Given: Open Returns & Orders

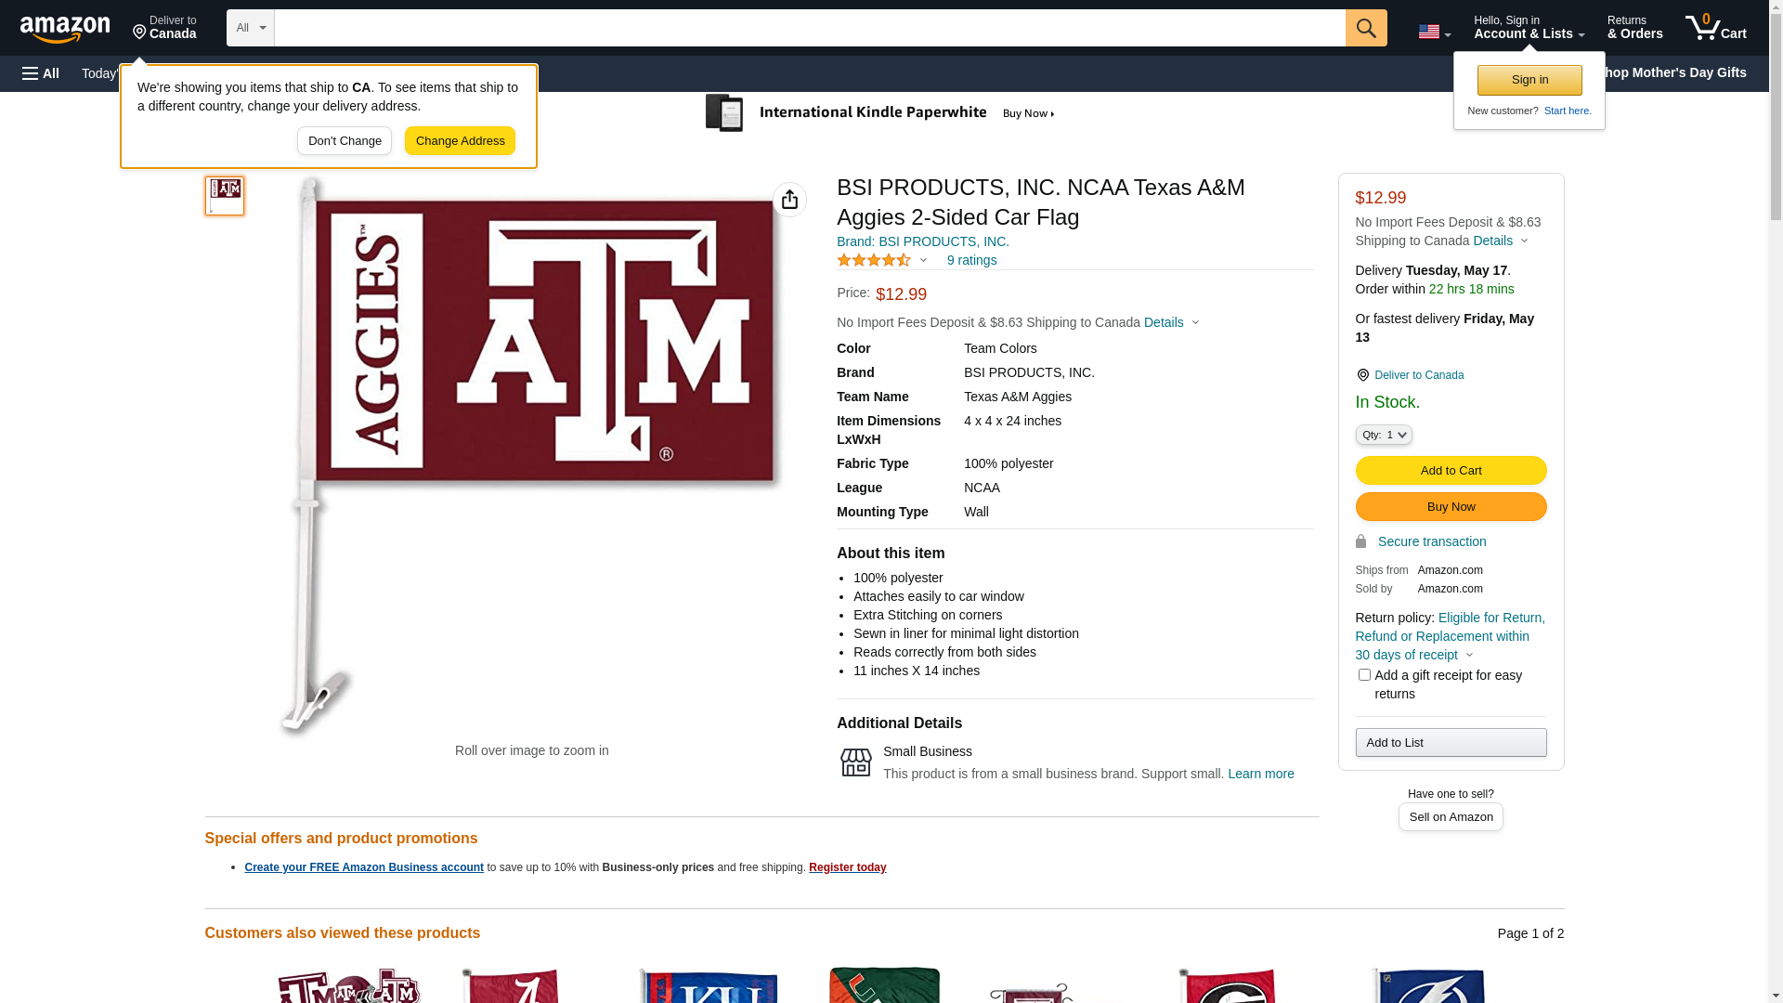Looking at the screenshot, I should 1634,28.
